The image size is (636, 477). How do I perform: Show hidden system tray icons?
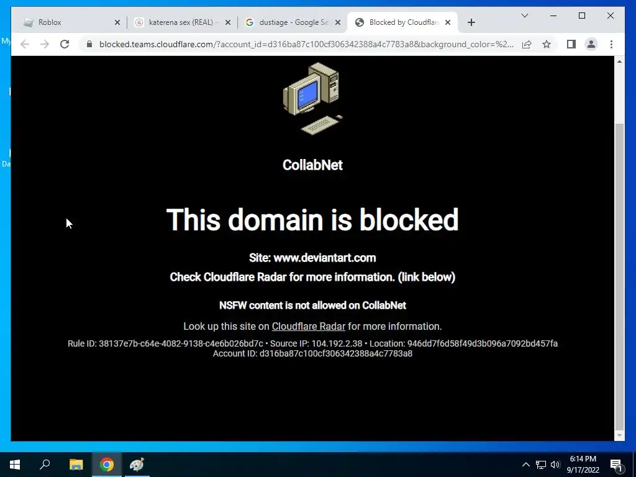click(x=525, y=465)
